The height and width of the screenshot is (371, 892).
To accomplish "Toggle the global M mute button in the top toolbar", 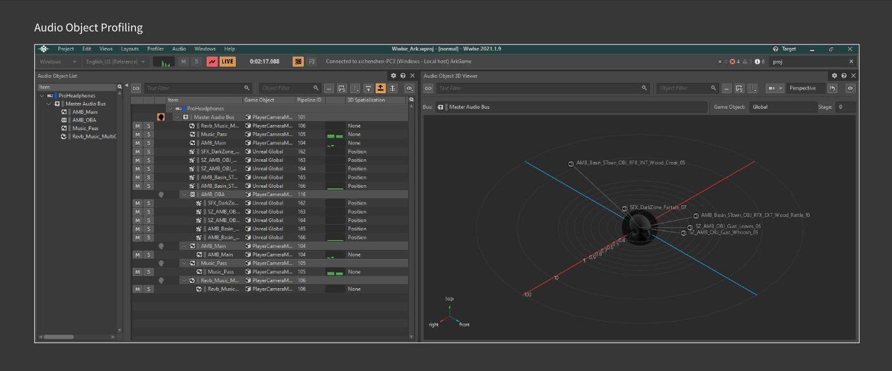I will pyautogui.click(x=184, y=62).
